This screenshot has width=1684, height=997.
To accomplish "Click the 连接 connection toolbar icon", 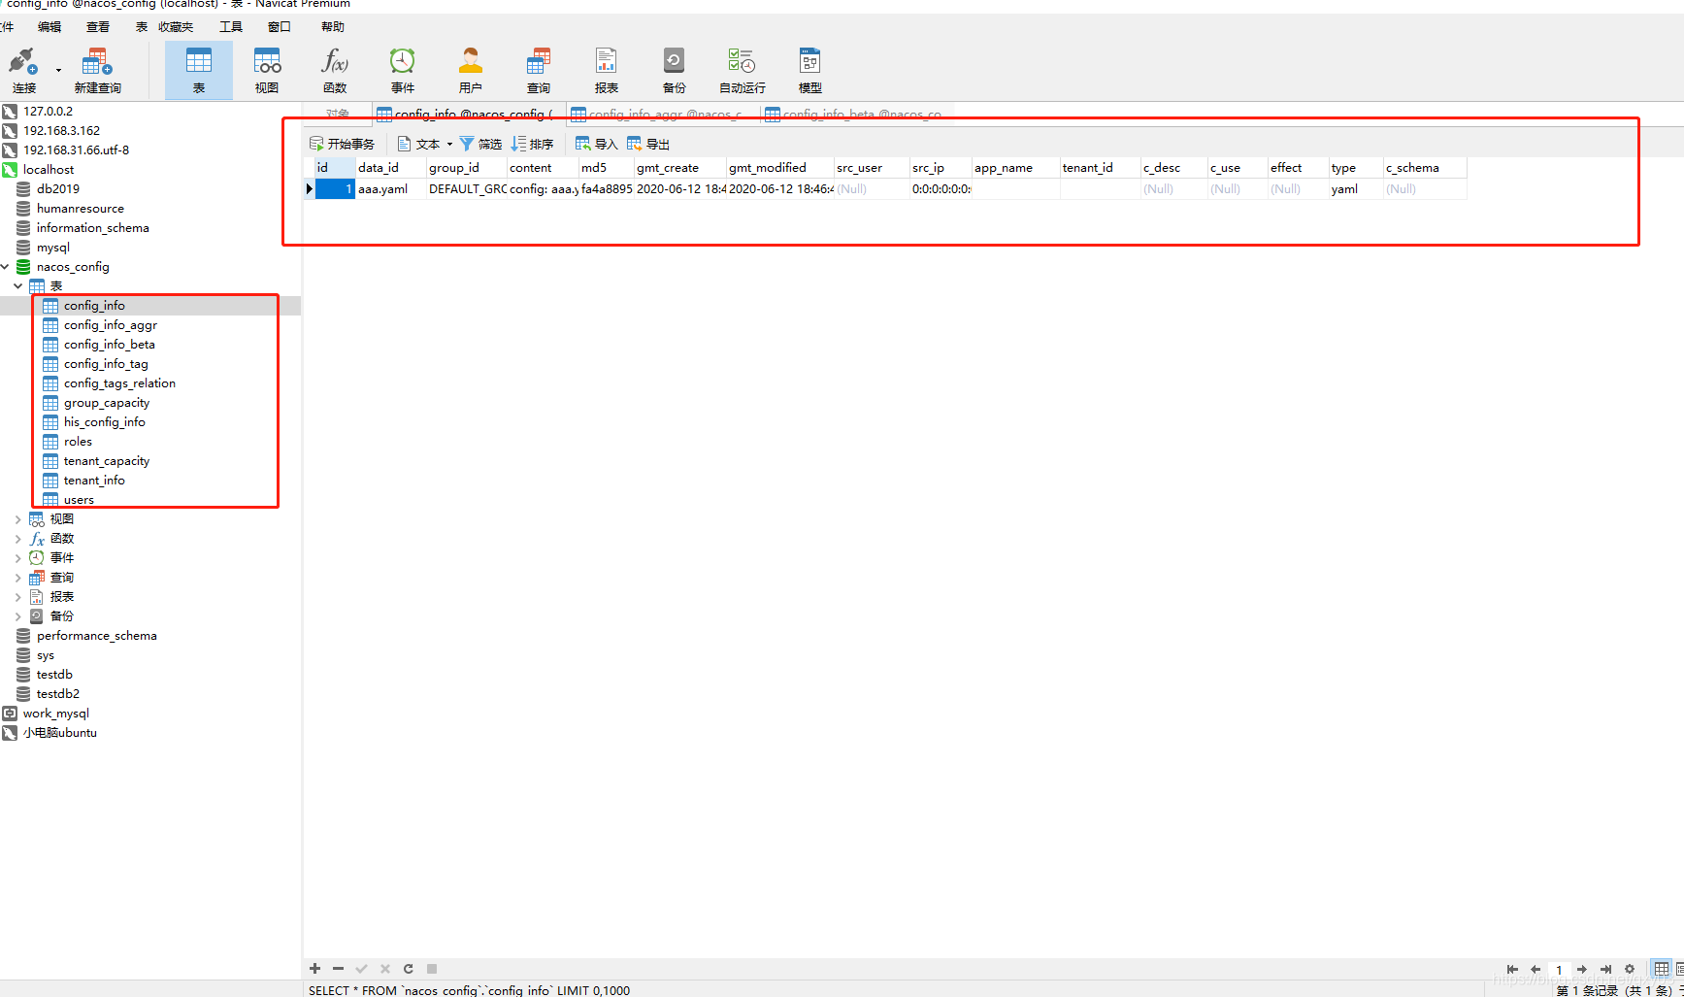I will pyautogui.click(x=23, y=71).
